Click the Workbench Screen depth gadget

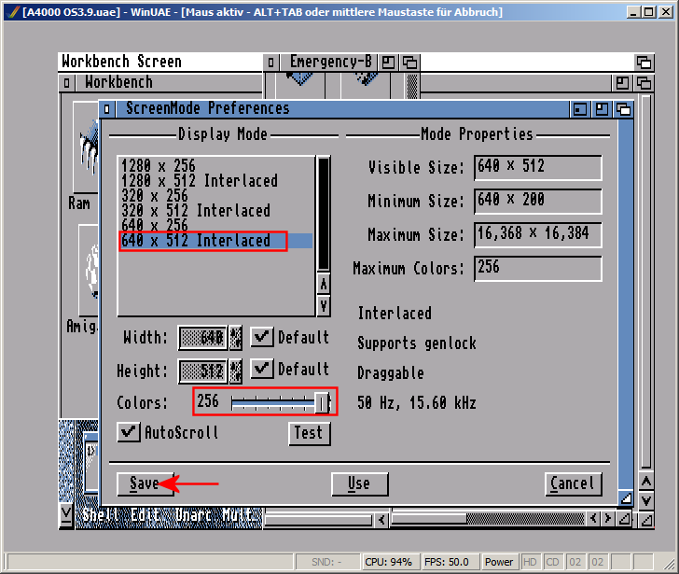point(644,63)
